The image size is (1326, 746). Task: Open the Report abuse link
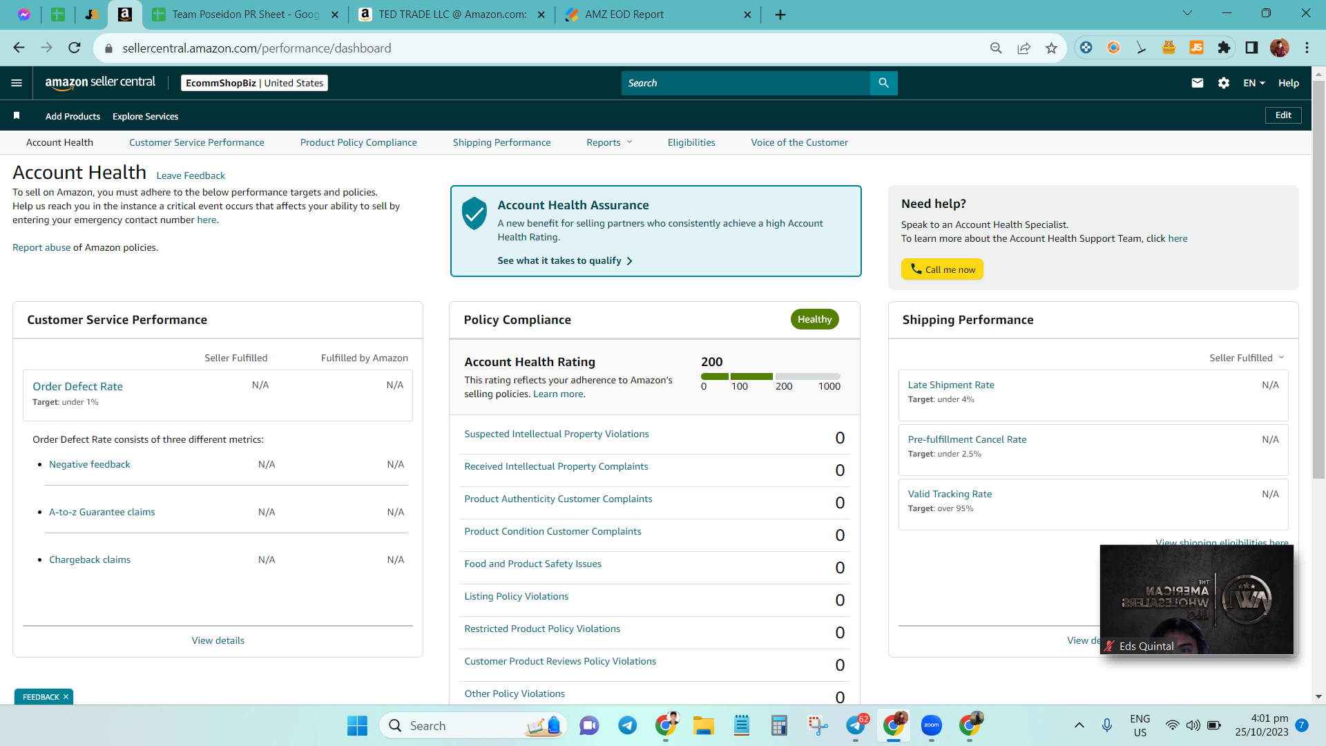point(41,247)
